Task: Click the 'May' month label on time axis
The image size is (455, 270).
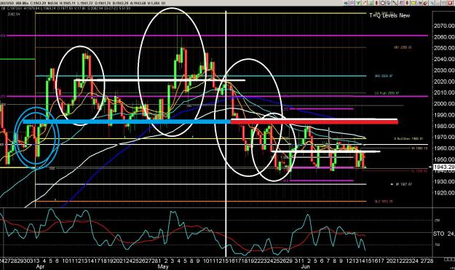Action: point(163,266)
